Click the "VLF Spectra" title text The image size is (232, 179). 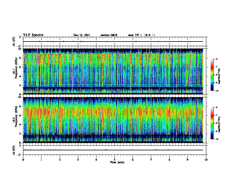pyautogui.click(x=33, y=35)
